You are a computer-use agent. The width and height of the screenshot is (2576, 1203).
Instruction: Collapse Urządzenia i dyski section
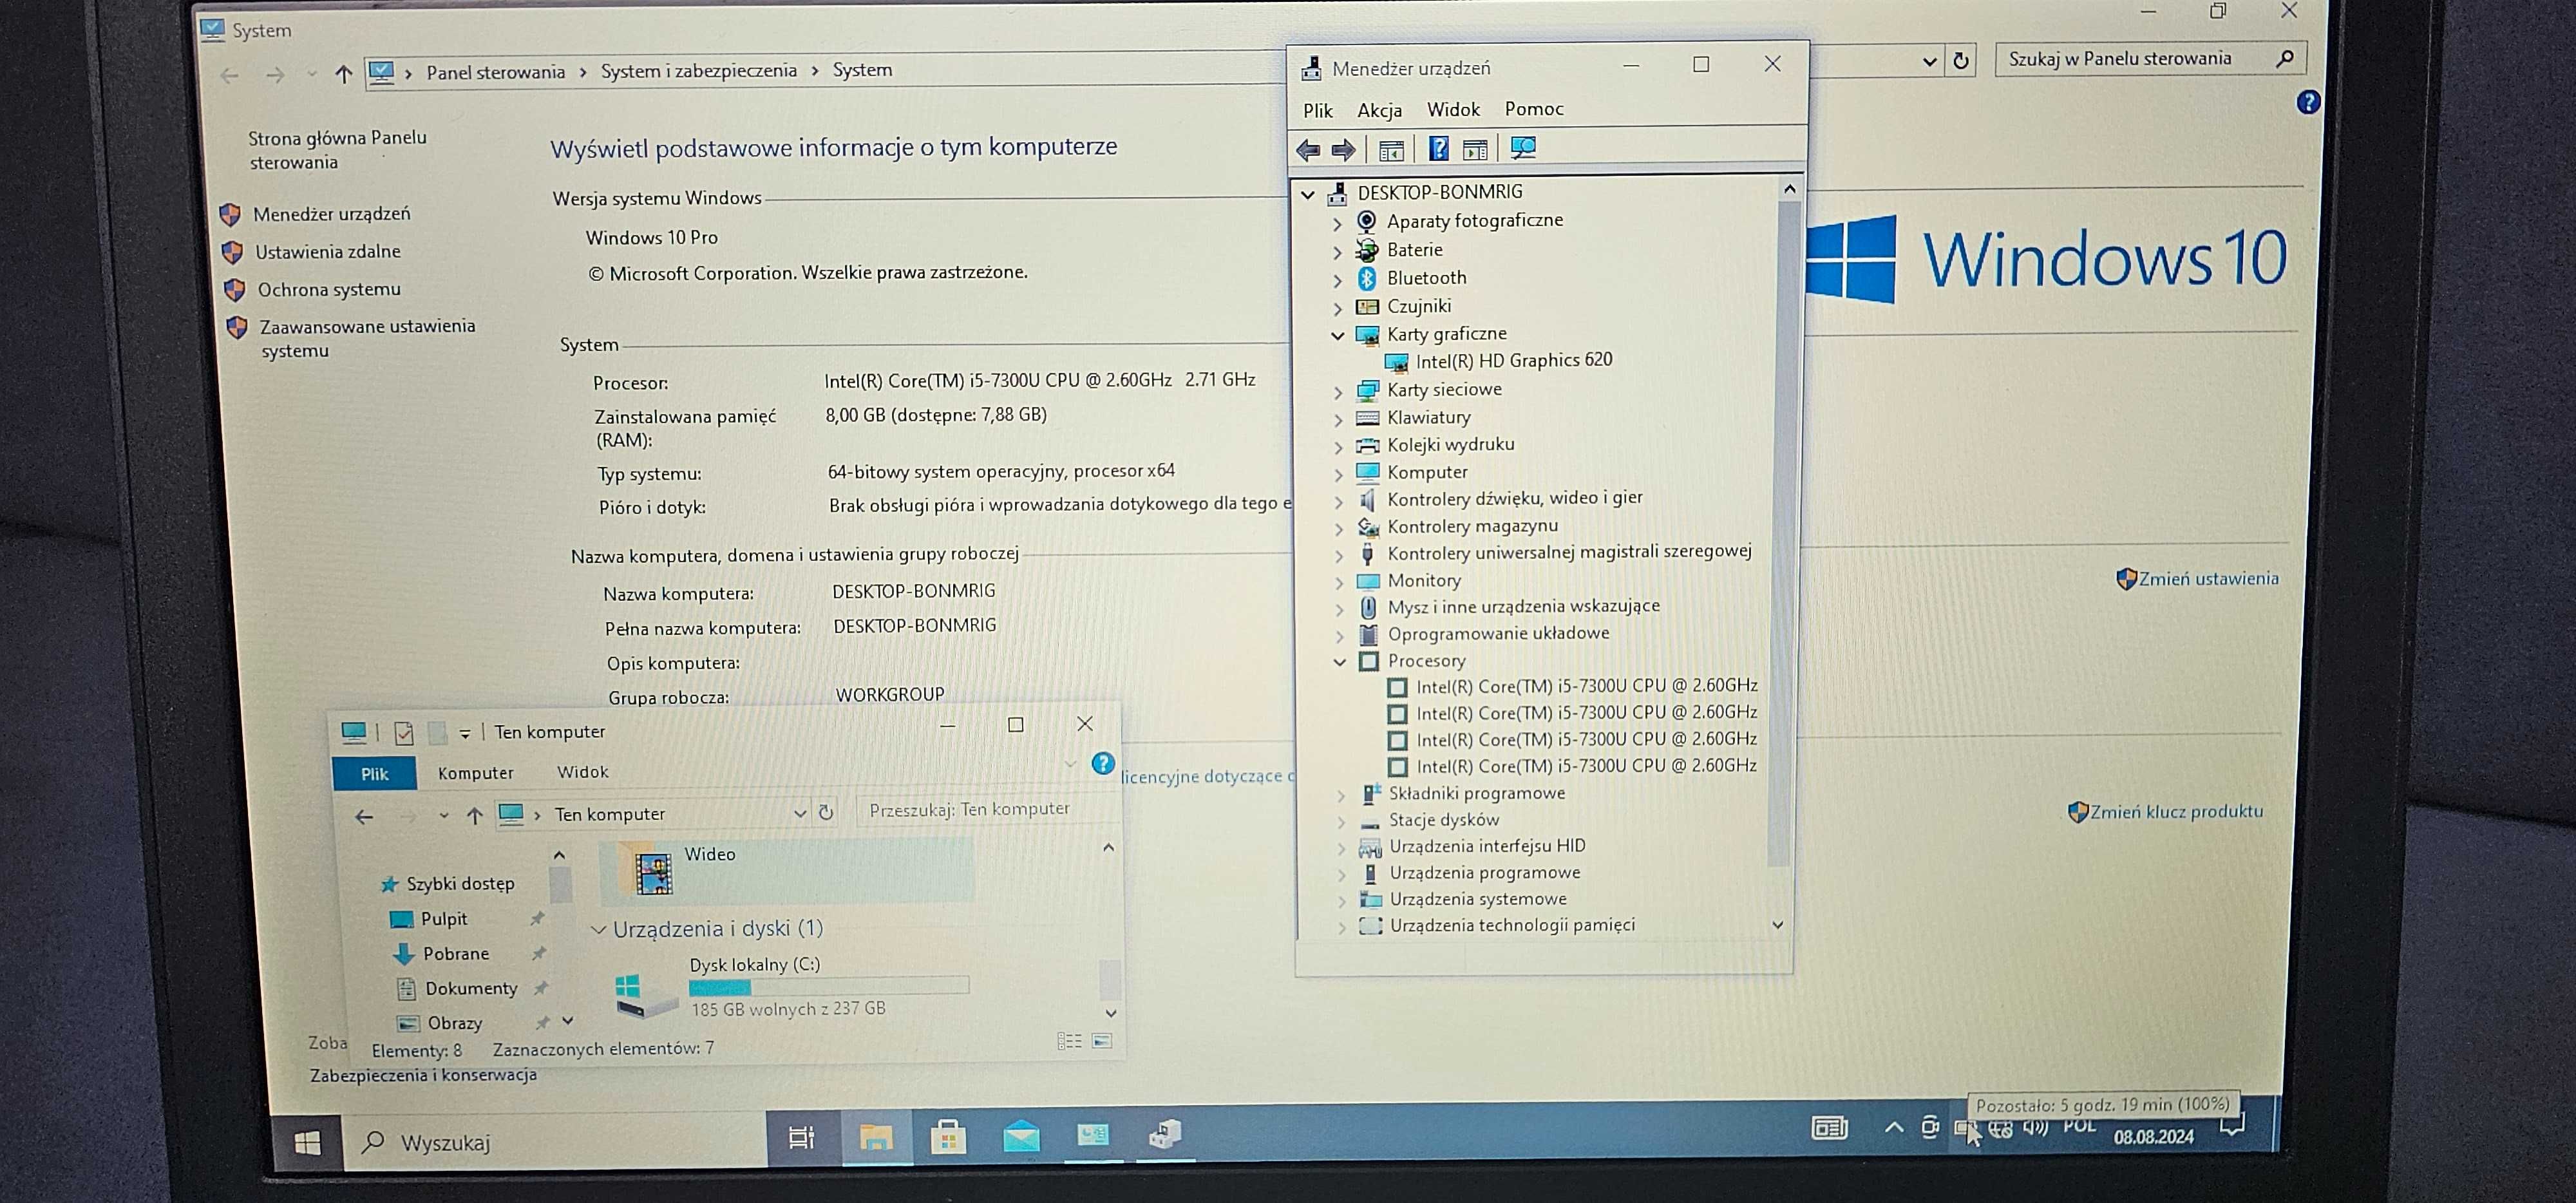click(598, 930)
